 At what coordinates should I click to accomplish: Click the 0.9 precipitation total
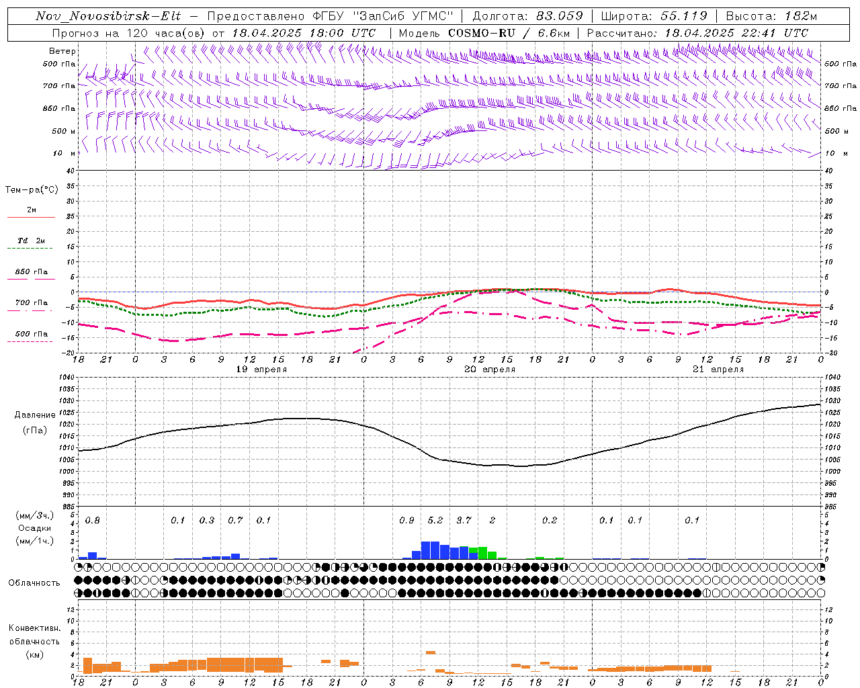point(406,521)
